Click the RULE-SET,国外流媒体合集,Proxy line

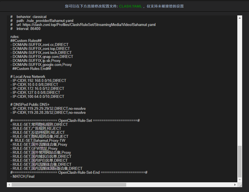39,144
